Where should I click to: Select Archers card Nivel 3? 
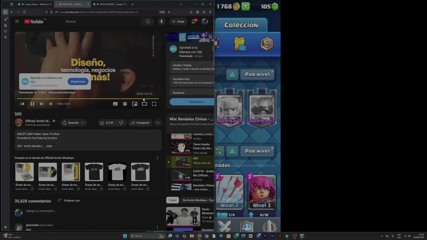pyautogui.click(x=262, y=192)
